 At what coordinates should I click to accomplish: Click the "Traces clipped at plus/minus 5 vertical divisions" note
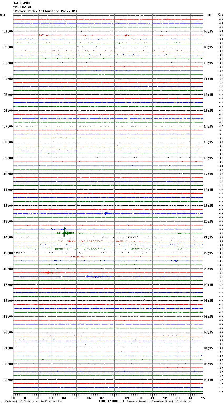pos(159,402)
